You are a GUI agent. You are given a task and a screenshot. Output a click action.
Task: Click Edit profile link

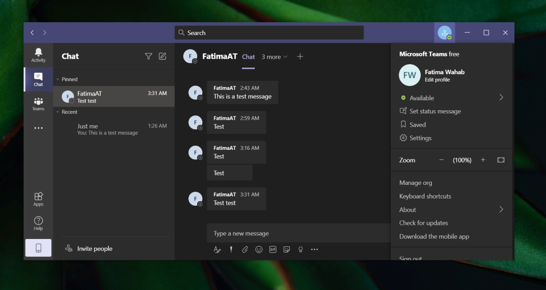437,80
